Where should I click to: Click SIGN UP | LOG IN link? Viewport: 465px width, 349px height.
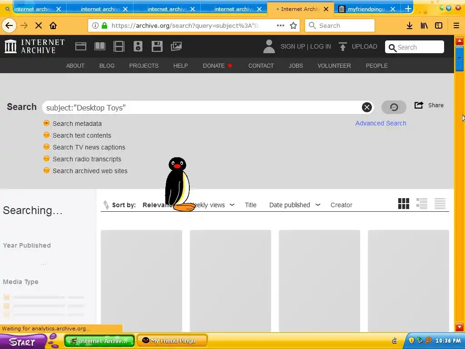[306, 47]
